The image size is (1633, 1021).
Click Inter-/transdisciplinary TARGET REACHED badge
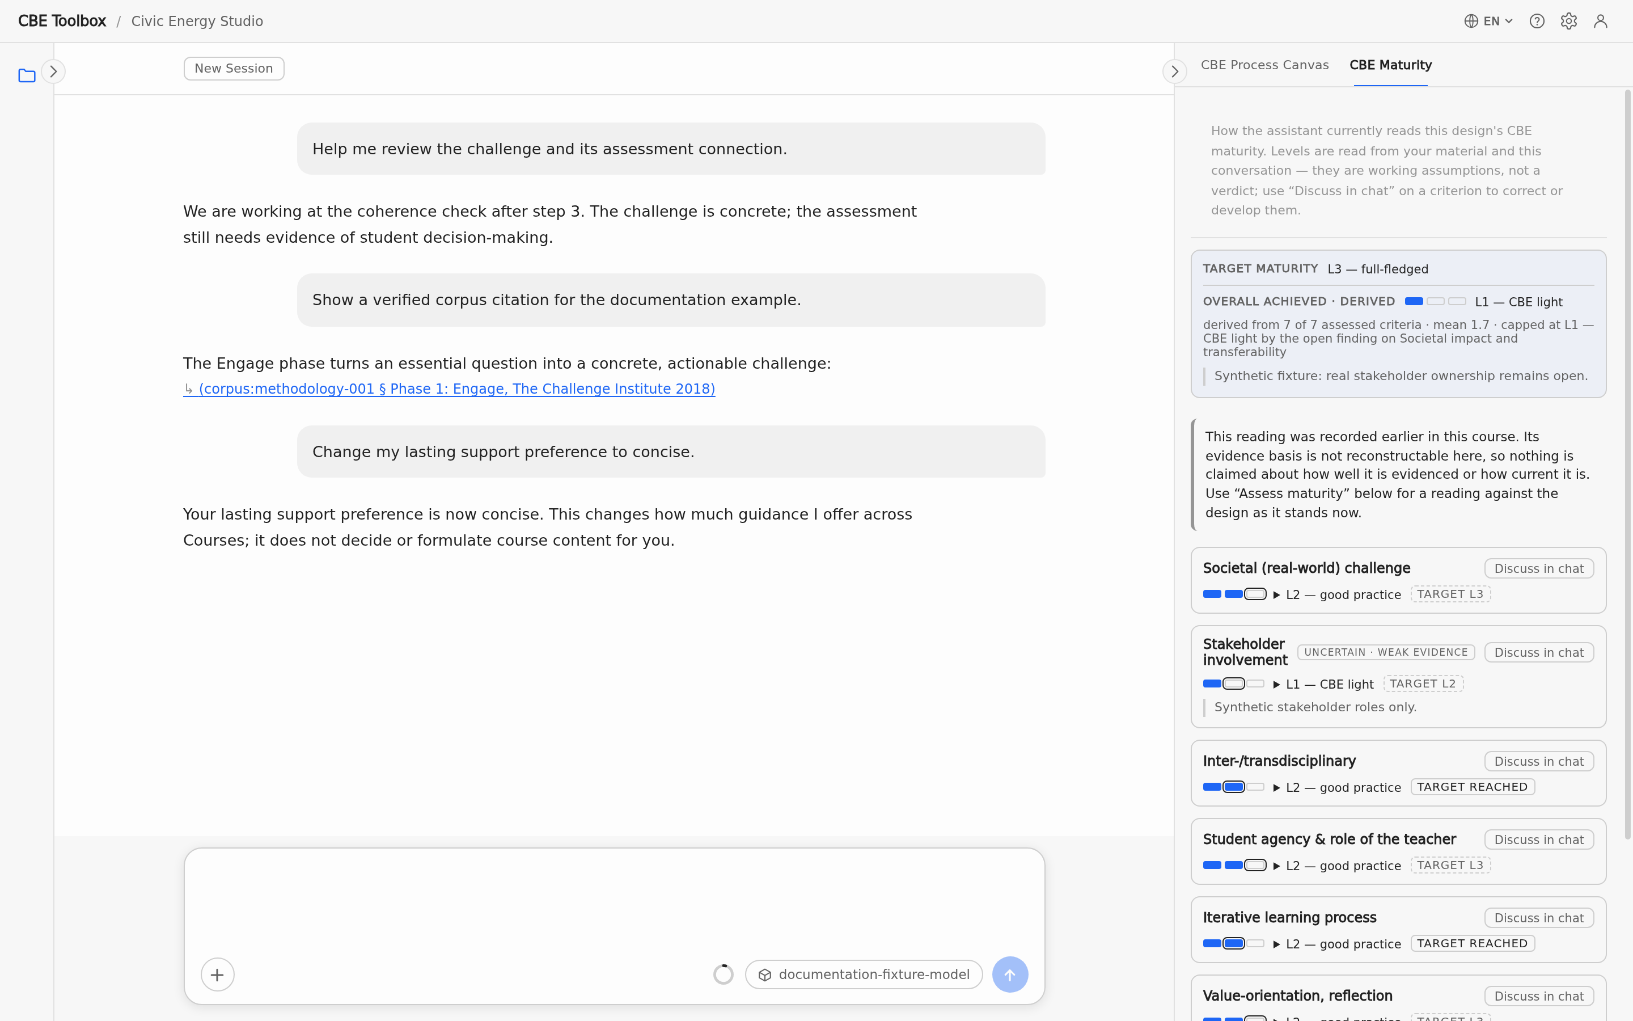[x=1473, y=787]
